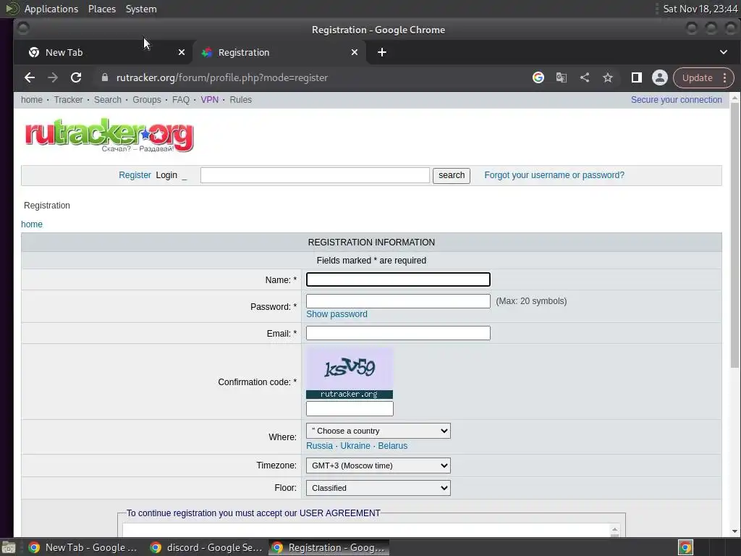741x556 pixels.
Task: Click the search button
Action: point(452,175)
